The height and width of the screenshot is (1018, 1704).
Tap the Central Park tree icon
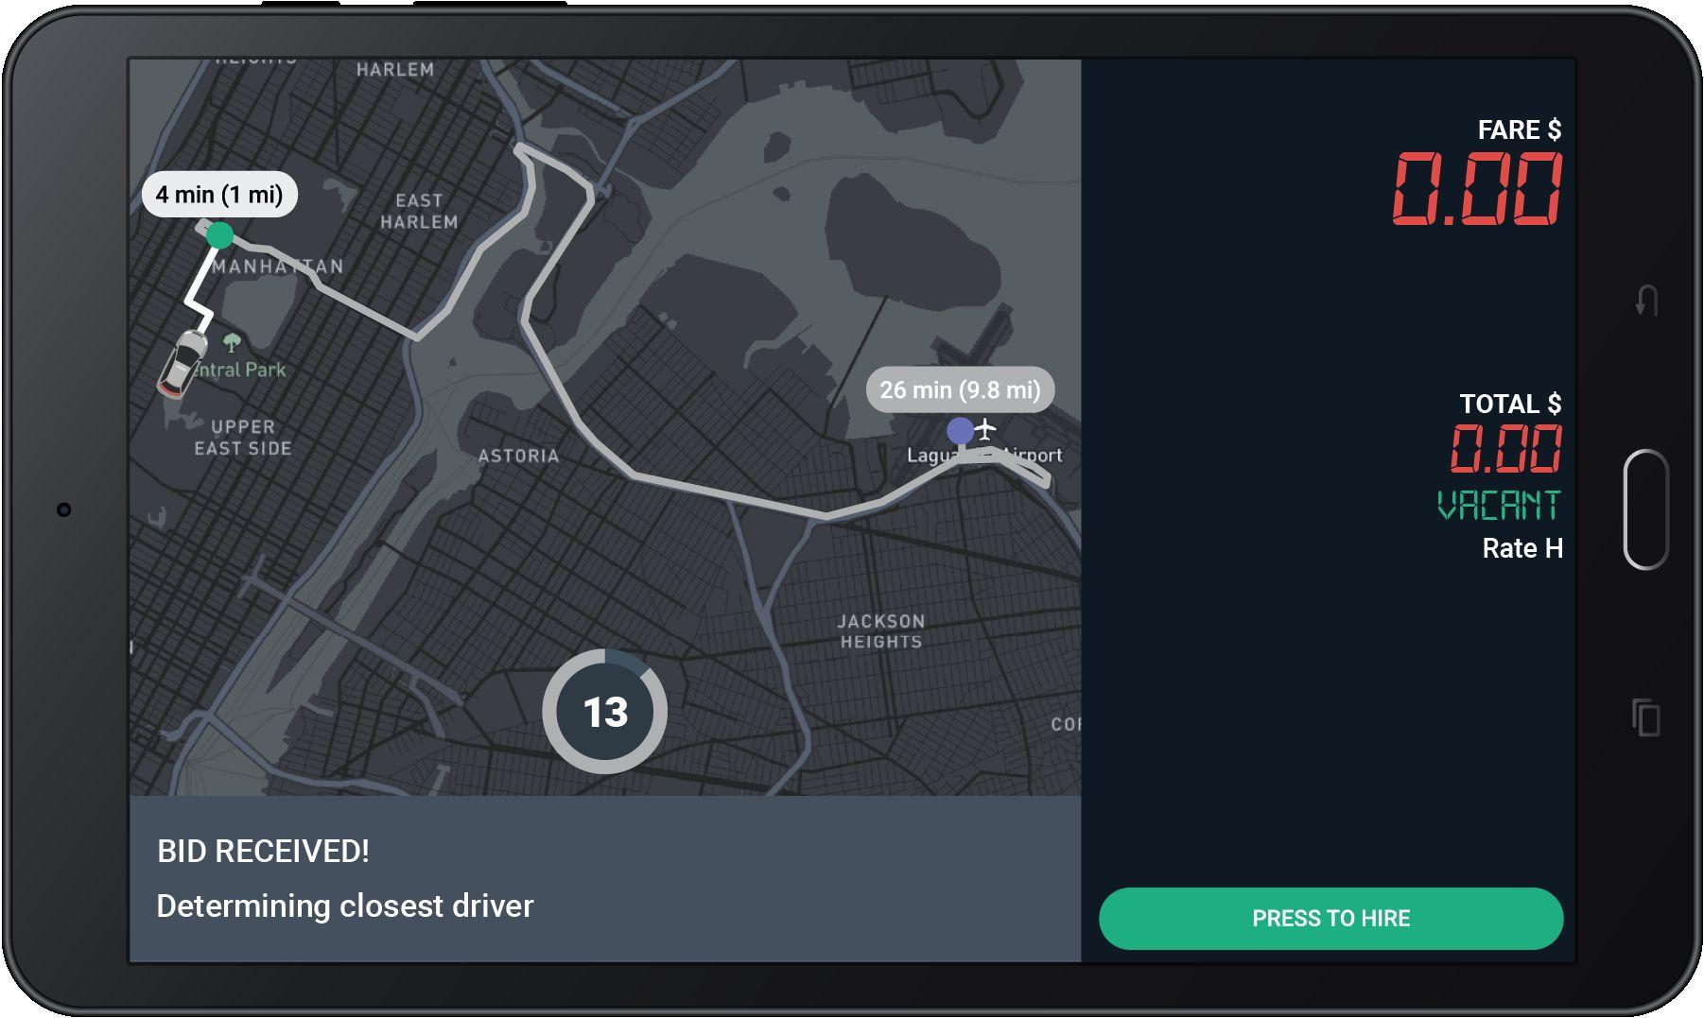click(x=232, y=342)
